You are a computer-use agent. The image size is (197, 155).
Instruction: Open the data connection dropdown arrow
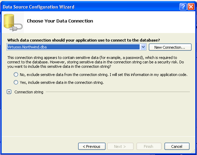point(143,47)
